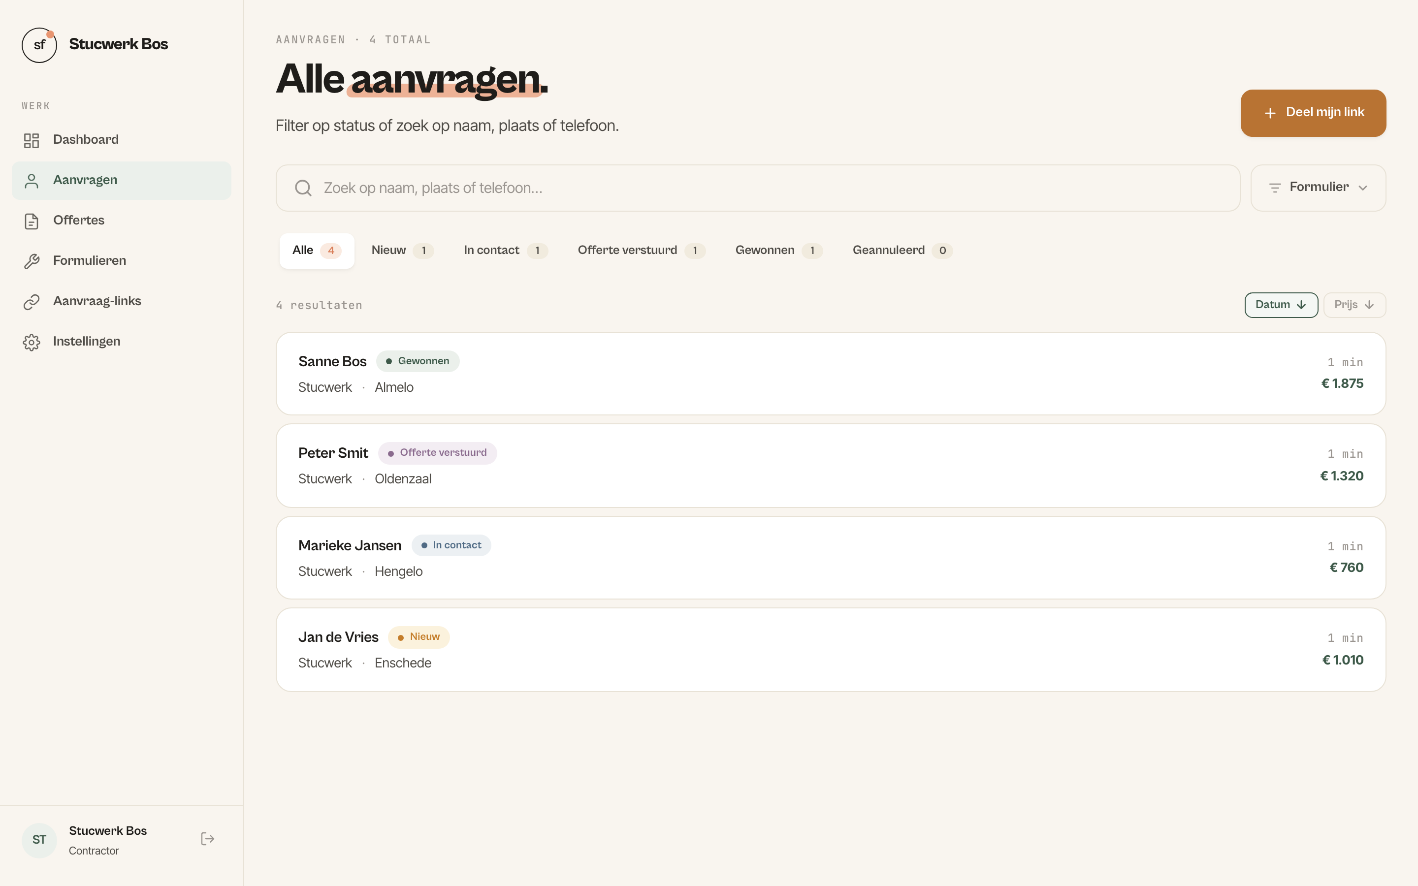
Task: Go to Offertes in the sidebar
Action: pyautogui.click(x=121, y=221)
